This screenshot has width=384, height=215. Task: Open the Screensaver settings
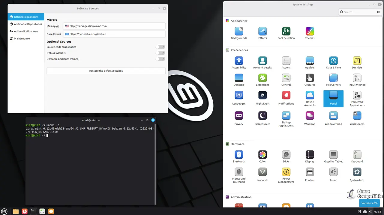[262, 116]
